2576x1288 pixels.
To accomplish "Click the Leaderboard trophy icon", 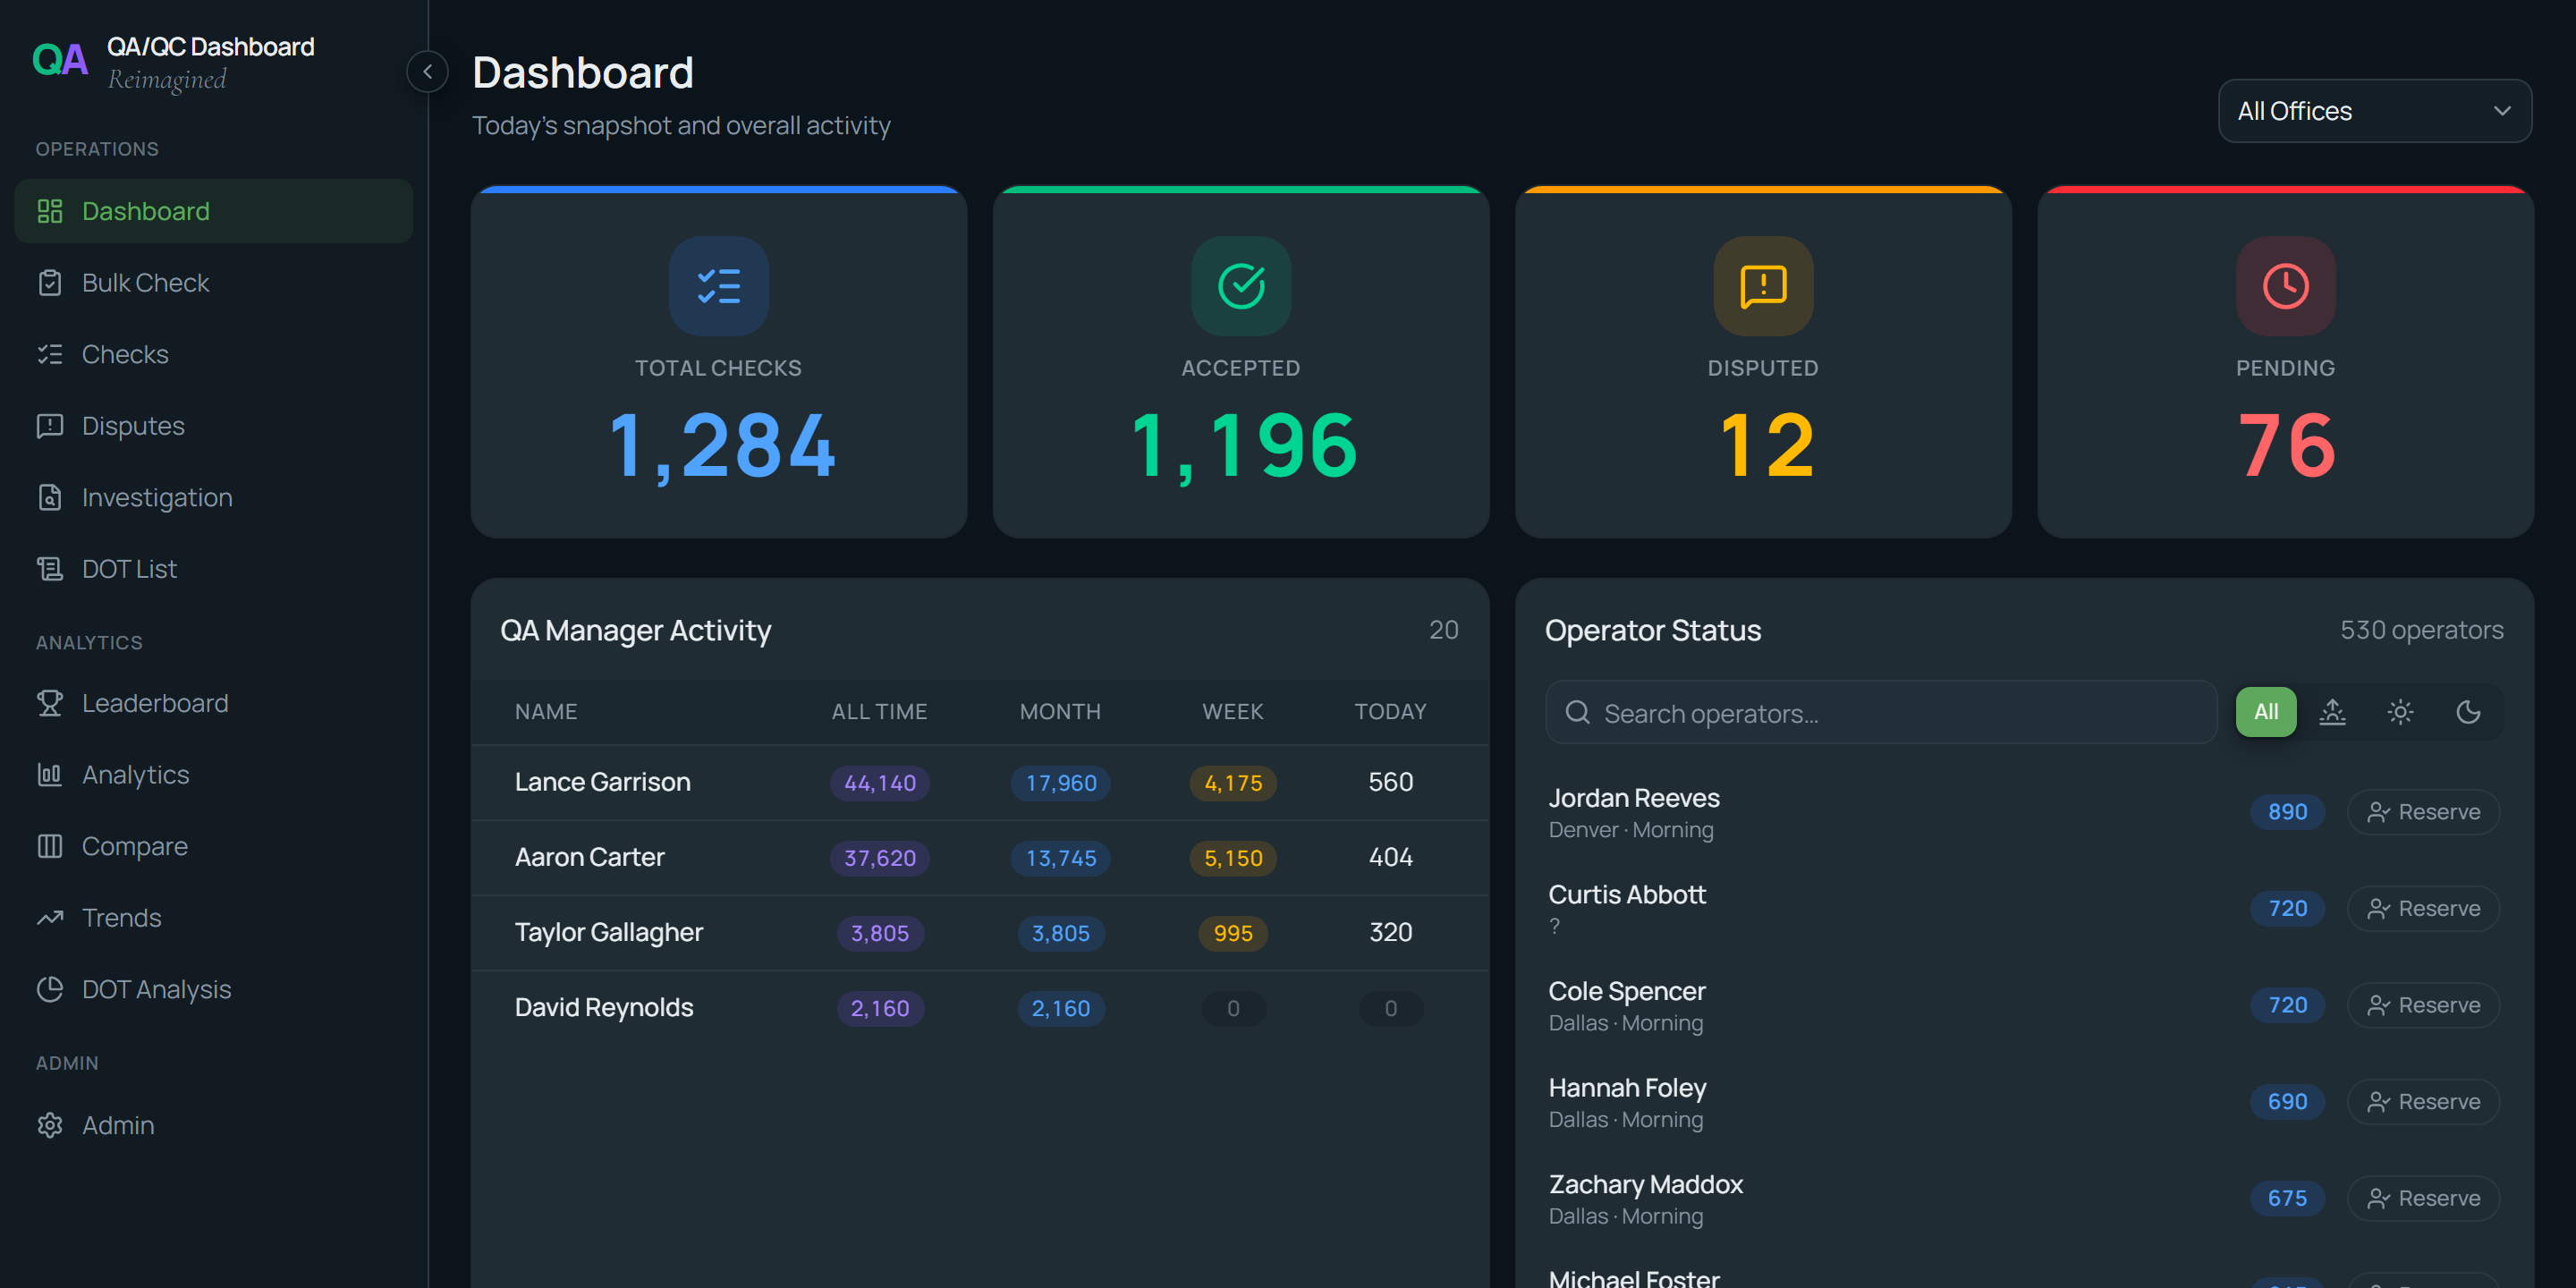I will click(50, 703).
